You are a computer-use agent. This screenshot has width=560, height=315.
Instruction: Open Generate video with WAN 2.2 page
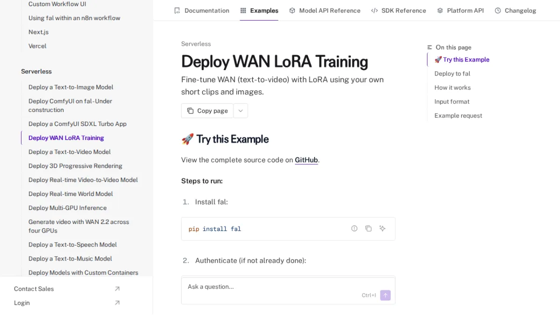tap(78, 226)
